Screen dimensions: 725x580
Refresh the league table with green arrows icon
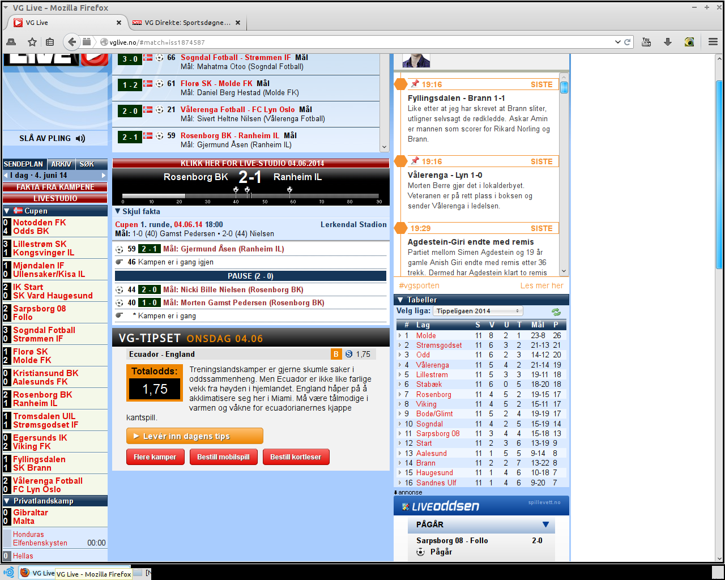pyautogui.click(x=556, y=312)
